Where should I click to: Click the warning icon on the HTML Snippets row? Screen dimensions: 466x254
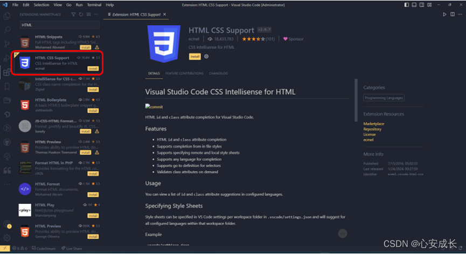coord(97,47)
